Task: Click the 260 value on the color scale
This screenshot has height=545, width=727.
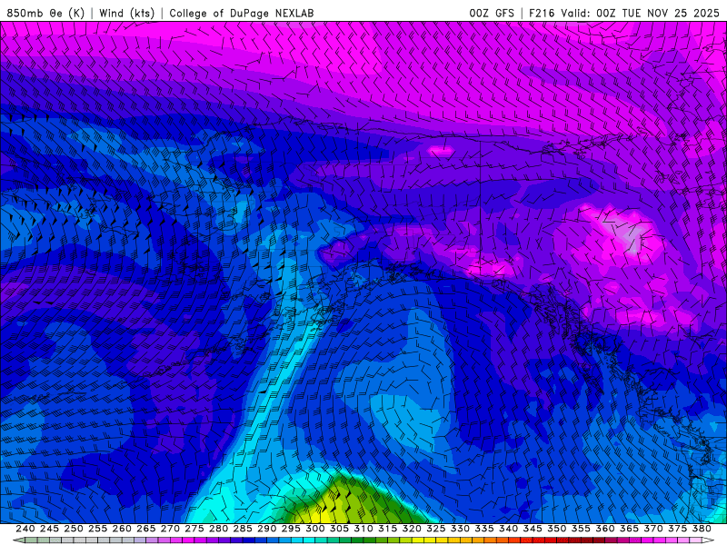Action: (122, 529)
